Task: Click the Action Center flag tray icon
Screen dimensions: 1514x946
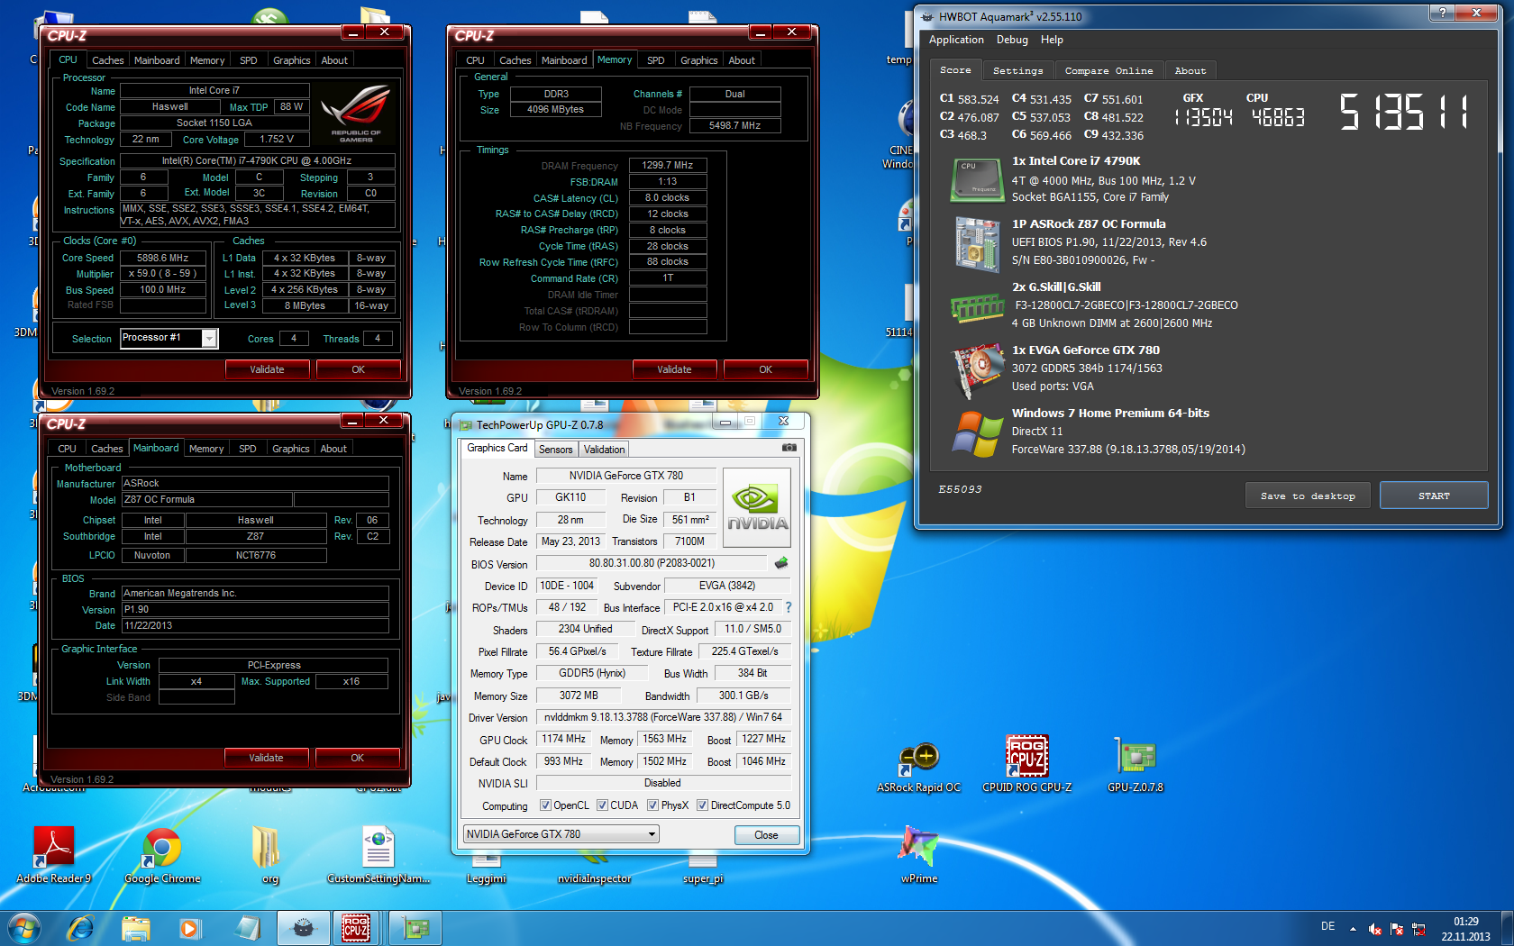Action: tap(1397, 929)
